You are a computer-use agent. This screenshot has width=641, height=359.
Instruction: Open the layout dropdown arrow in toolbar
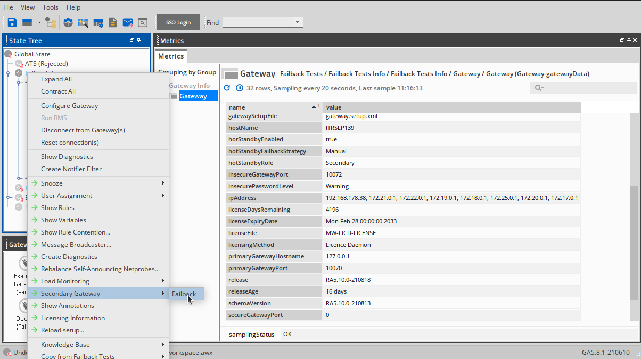coord(39,22)
